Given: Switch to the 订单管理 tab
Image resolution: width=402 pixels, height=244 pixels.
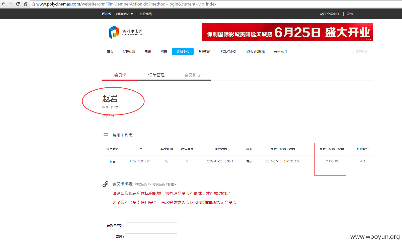Looking at the screenshot, I should click(x=156, y=75).
